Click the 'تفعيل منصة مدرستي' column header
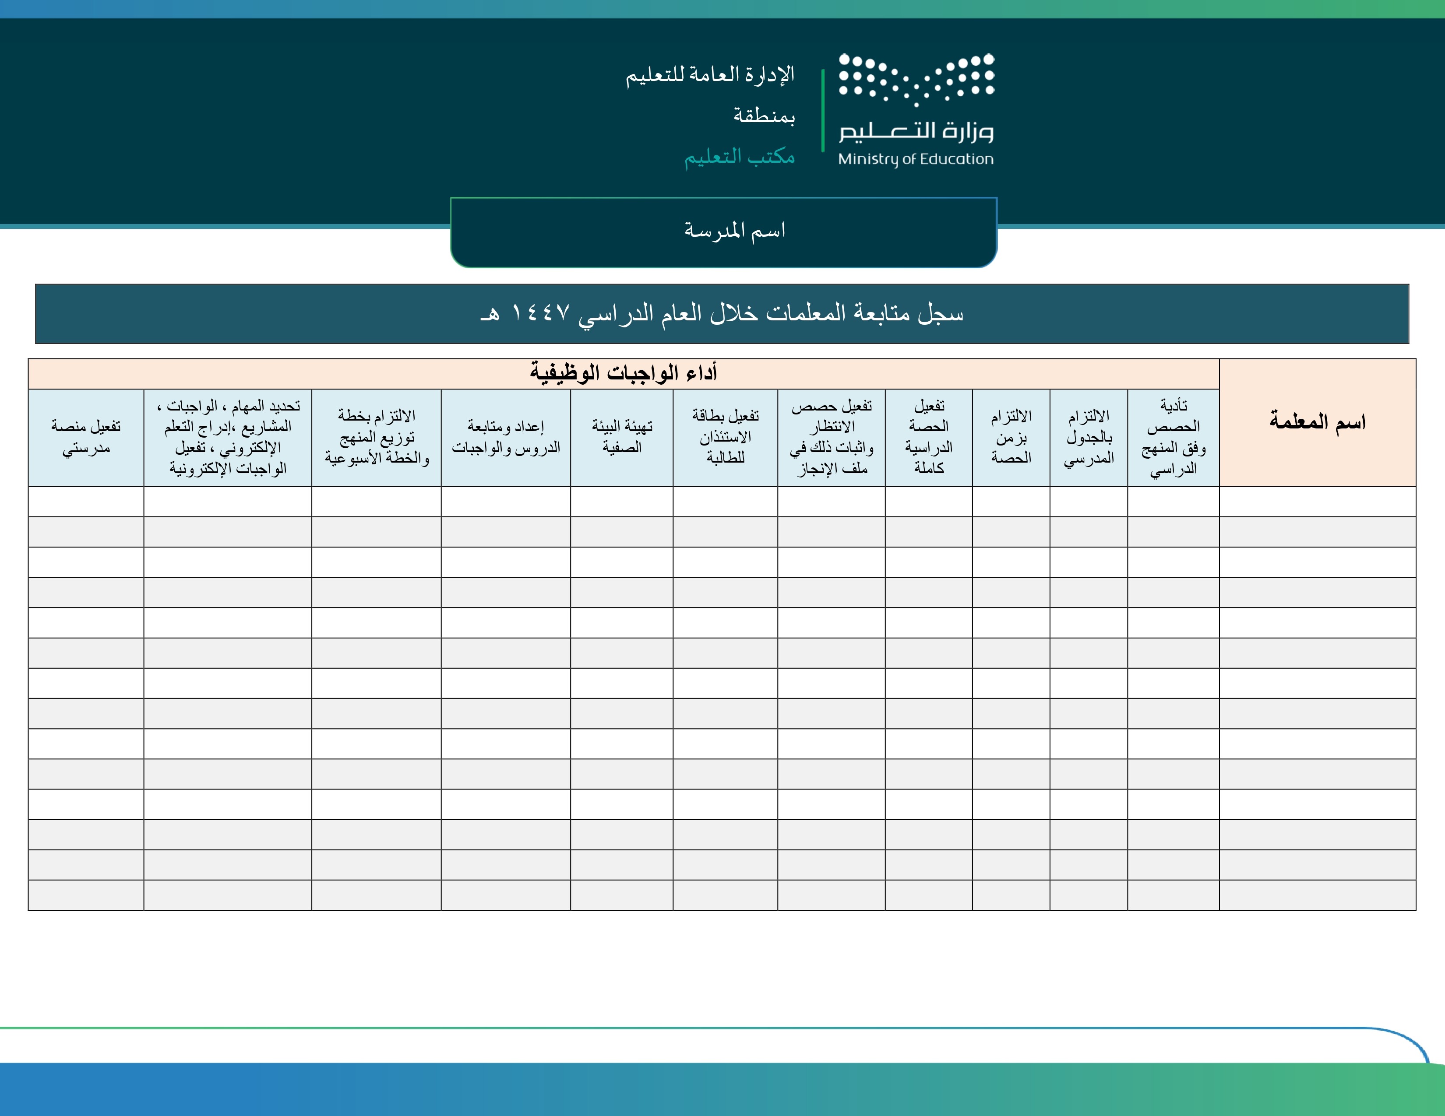This screenshot has height=1116, width=1445. pyautogui.click(x=86, y=438)
